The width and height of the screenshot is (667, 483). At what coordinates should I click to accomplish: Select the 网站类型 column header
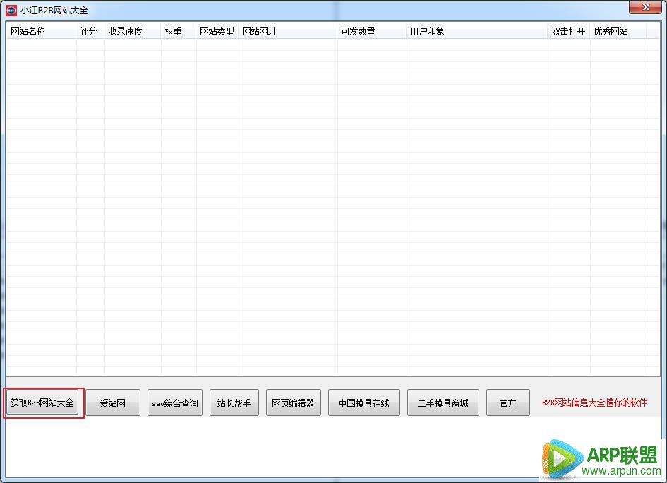(217, 32)
